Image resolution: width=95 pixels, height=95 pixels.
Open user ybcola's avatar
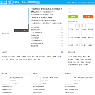coord(77,26)
